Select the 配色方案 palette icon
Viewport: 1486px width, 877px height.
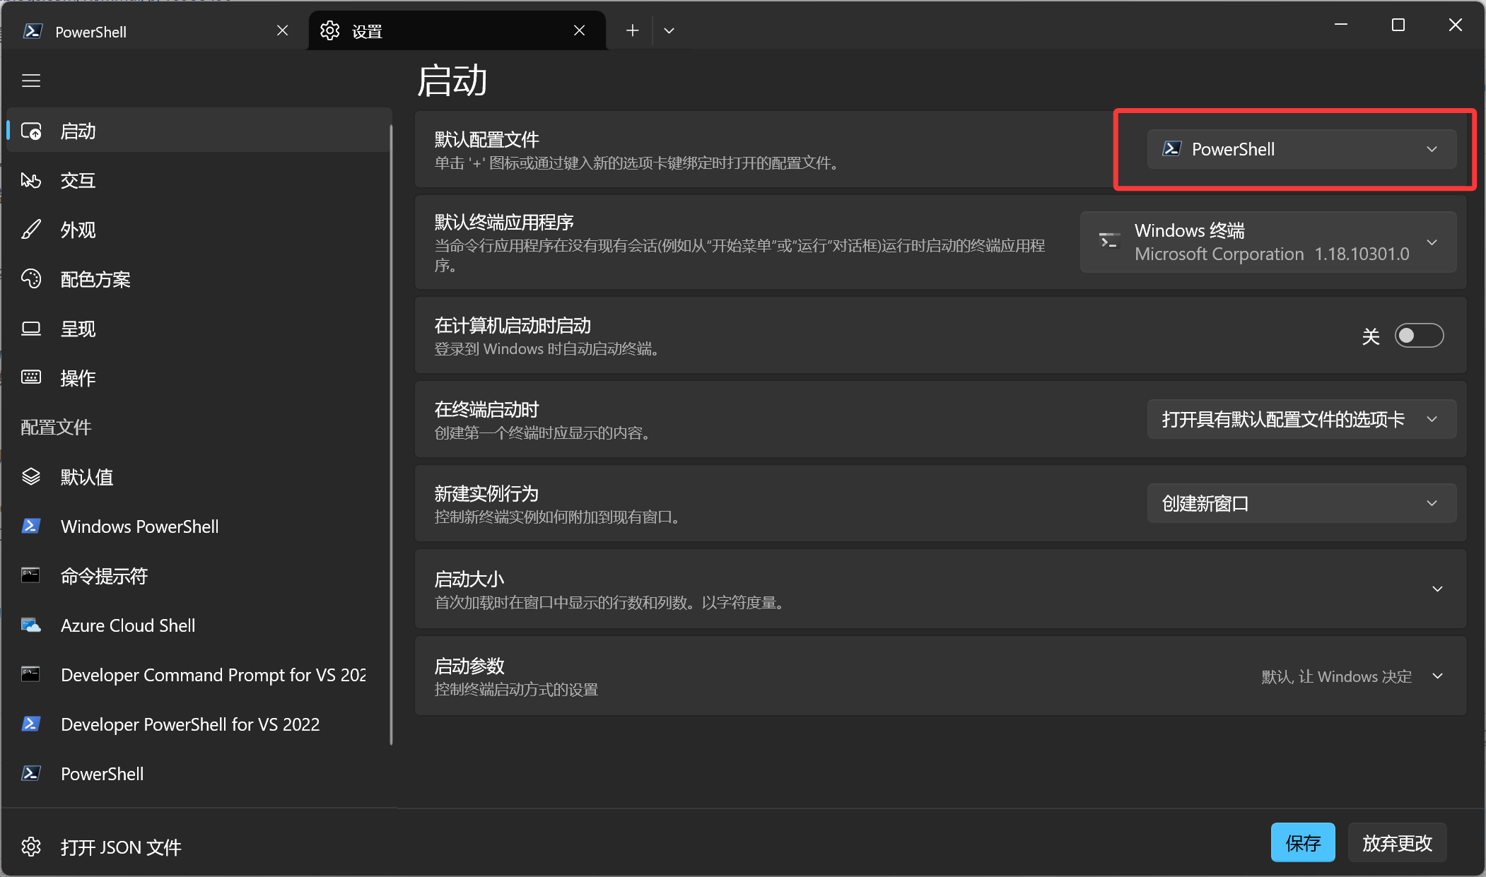31,279
